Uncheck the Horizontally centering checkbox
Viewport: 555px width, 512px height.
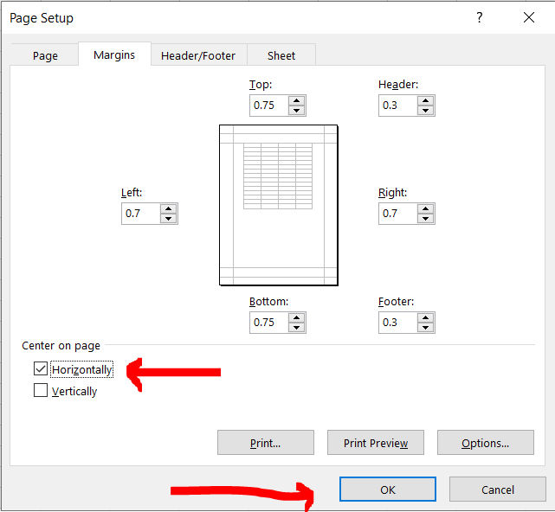click(41, 368)
